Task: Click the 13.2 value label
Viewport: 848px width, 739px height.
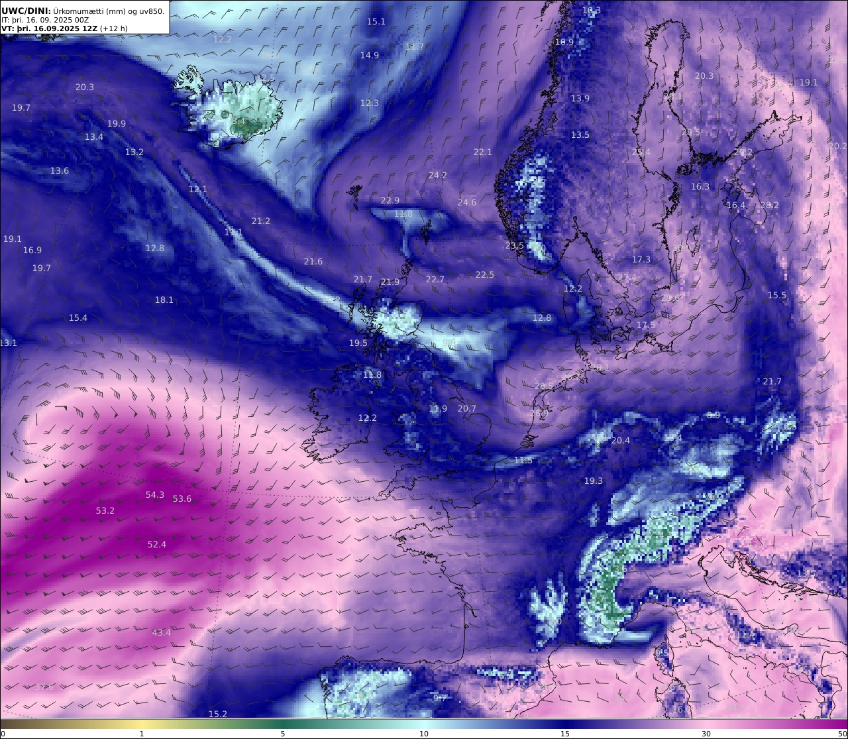Action: [x=134, y=152]
